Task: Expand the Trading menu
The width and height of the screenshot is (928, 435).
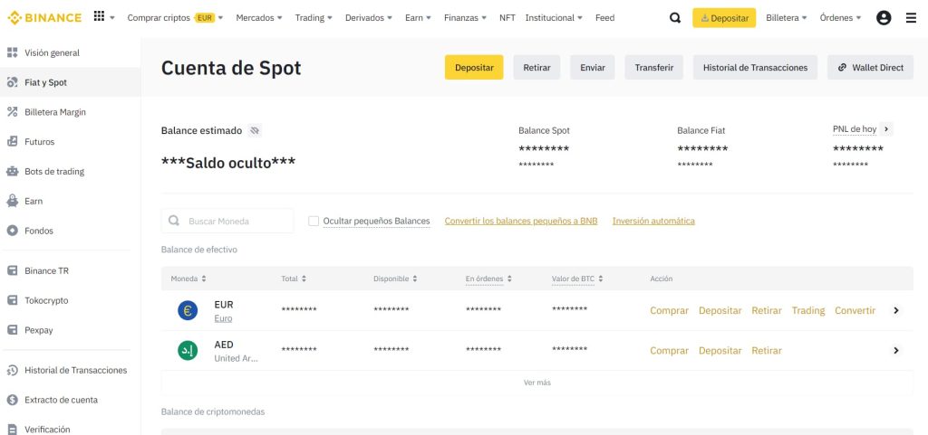Action: click(314, 18)
